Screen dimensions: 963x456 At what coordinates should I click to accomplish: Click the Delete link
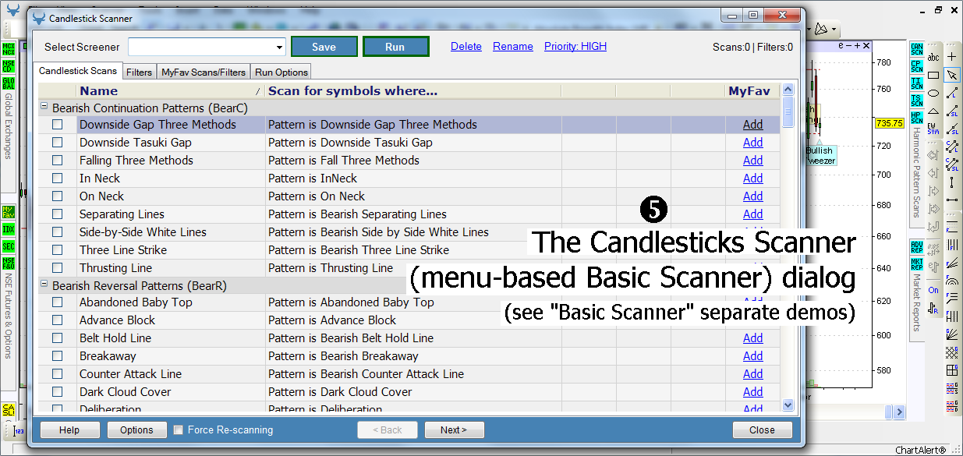pos(466,47)
